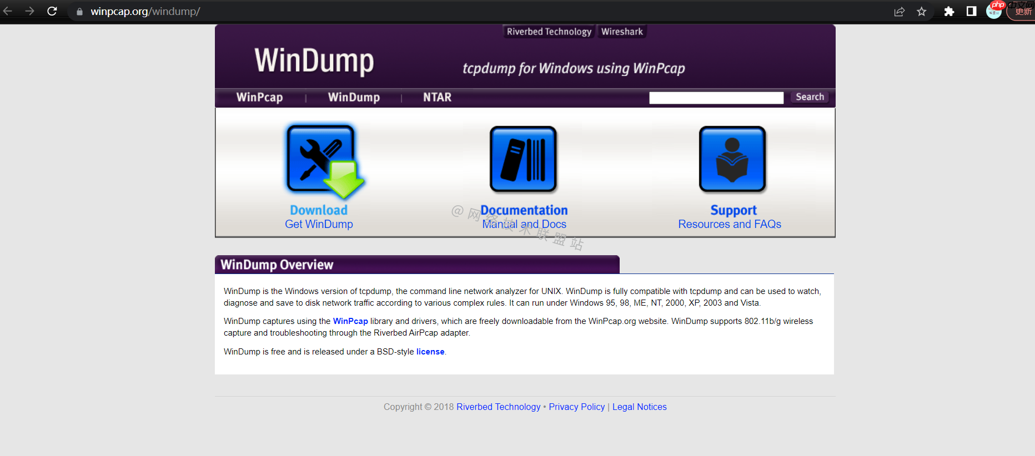
Task: Click the site search input field
Action: 716,98
